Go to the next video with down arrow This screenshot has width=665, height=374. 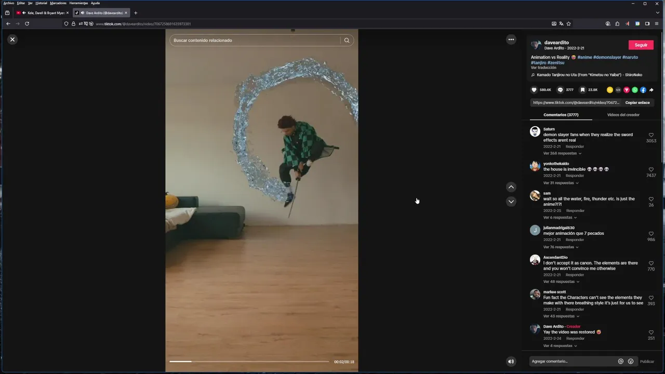[x=511, y=202]
